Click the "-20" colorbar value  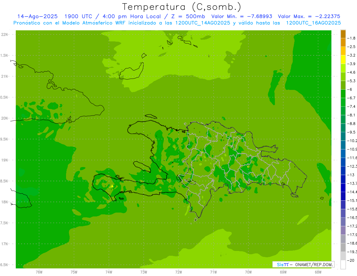coord(351,261)
